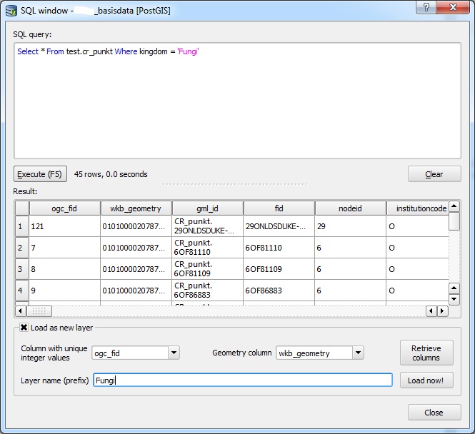The image size is (475, 434).
Task: Click the scroll right arrow at far right
Action: pyautogui.click(x=443, y=311)
